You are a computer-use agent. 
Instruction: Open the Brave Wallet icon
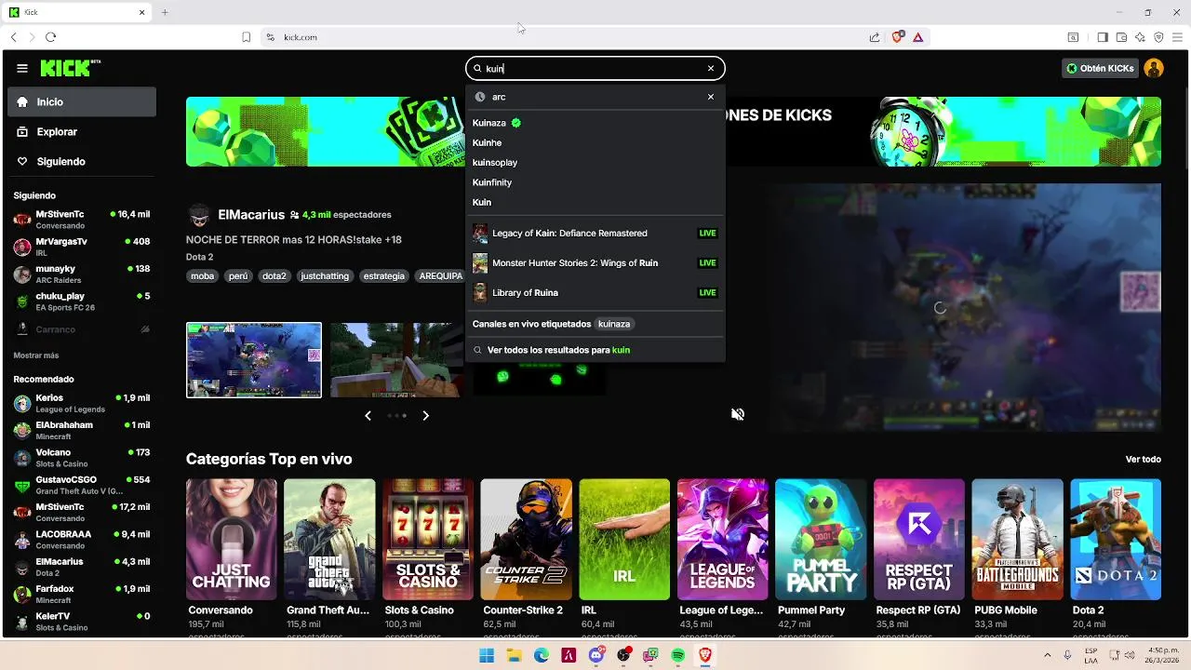[1121, 37]
